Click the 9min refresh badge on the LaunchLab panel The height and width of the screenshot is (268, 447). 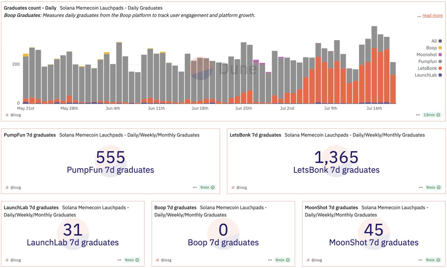coord(133,260)
